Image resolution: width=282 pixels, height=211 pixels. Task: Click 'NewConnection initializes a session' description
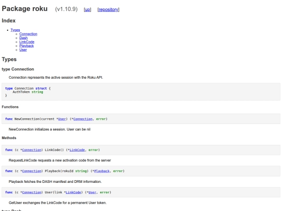coord(50,129)
